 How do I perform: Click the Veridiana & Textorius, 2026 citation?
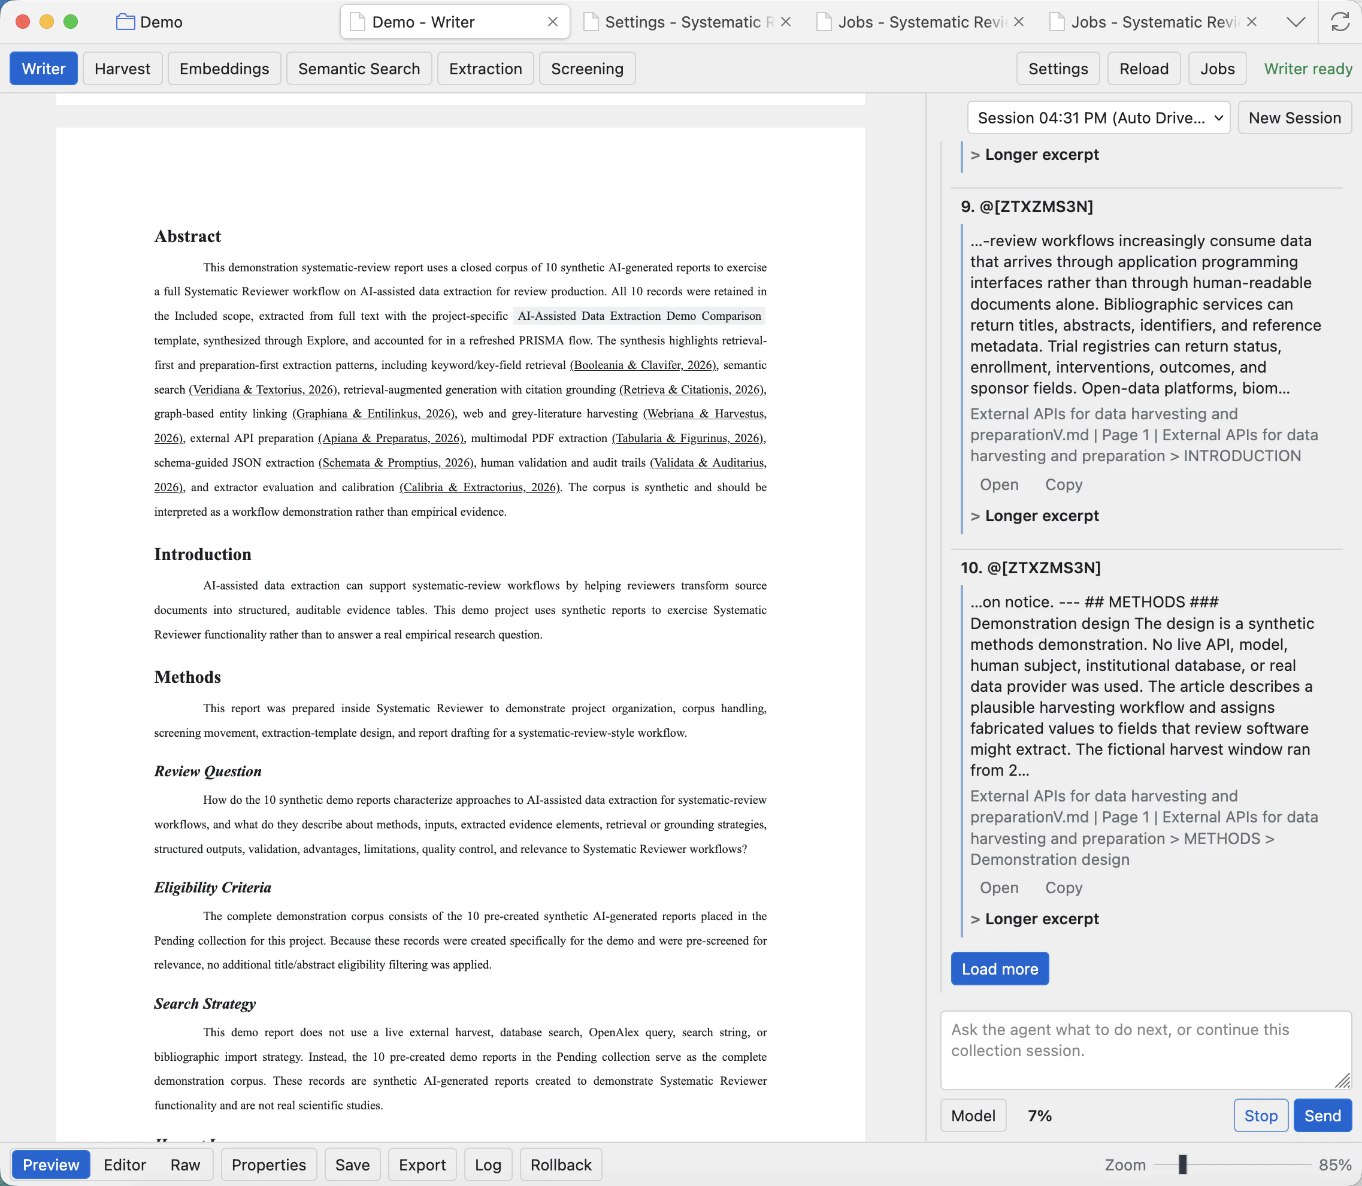click(264, 390)
